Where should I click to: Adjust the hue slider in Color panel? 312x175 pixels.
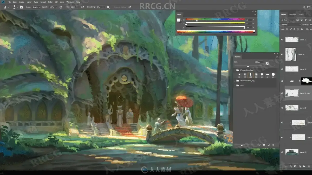[215, 19]
